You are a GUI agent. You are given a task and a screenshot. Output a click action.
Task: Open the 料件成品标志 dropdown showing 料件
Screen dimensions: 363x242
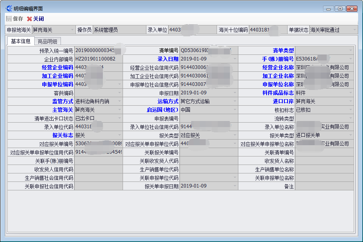tap(351, 93)
